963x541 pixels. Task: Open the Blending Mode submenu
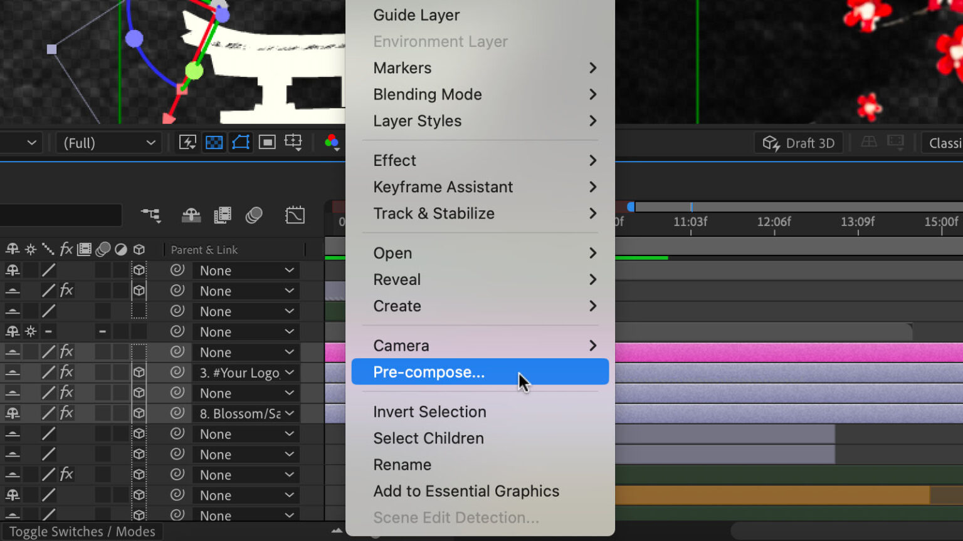point(428,95)
